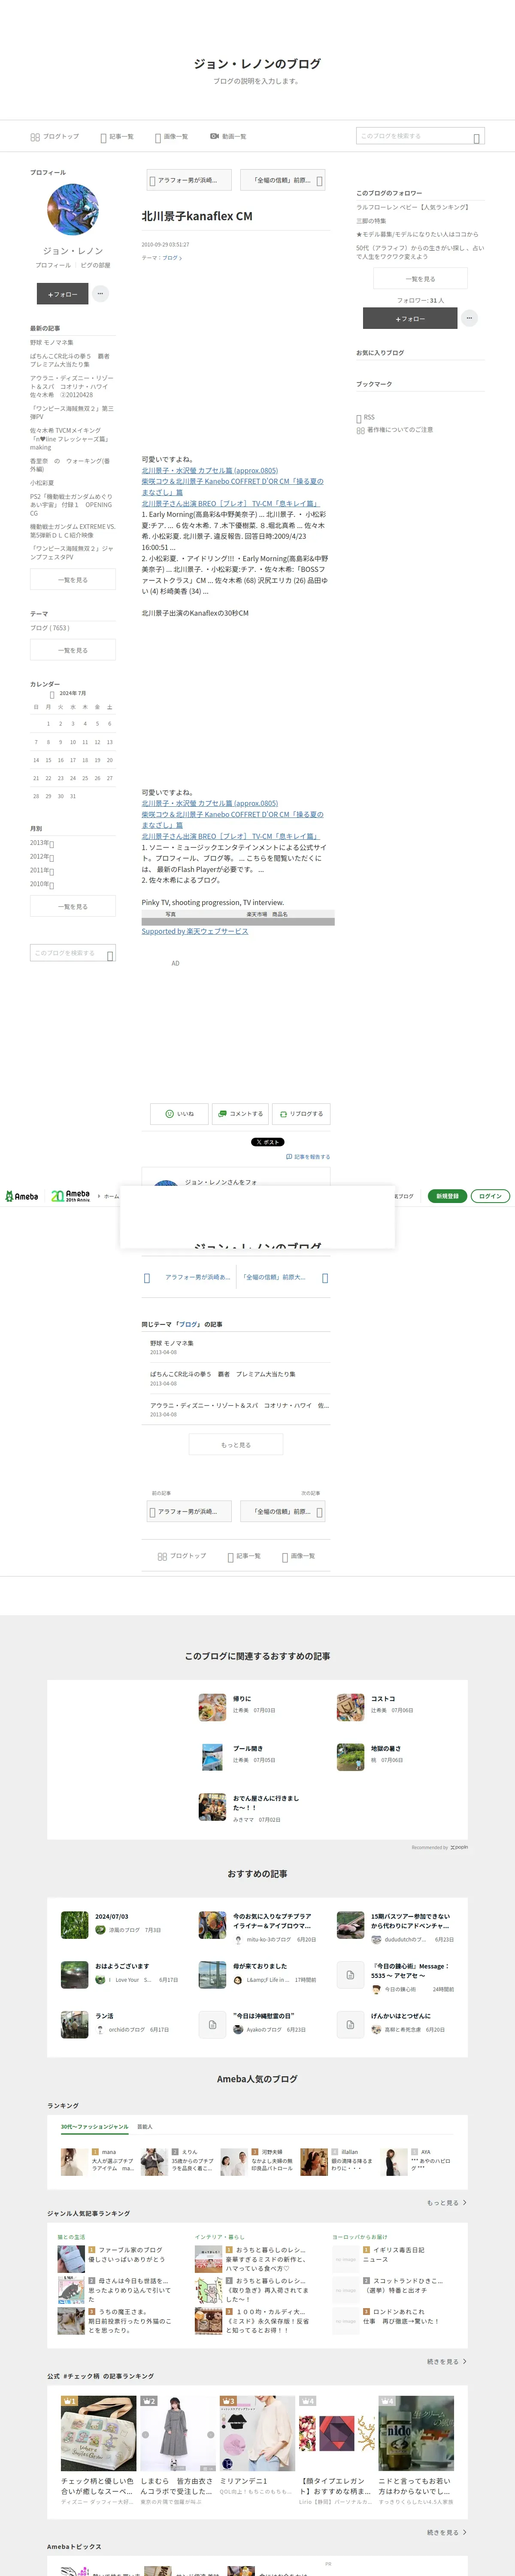This screenshot has width=515, height=2576.
Task: Click the いいね like button
Action: (x=180, y=1114)
